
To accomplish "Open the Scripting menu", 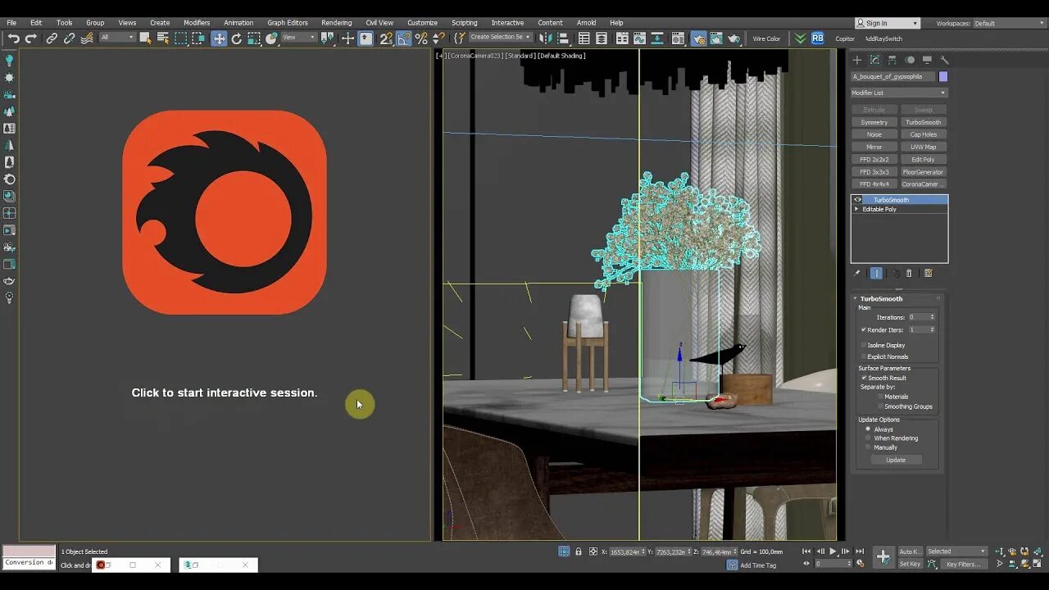I will (464, 23).
